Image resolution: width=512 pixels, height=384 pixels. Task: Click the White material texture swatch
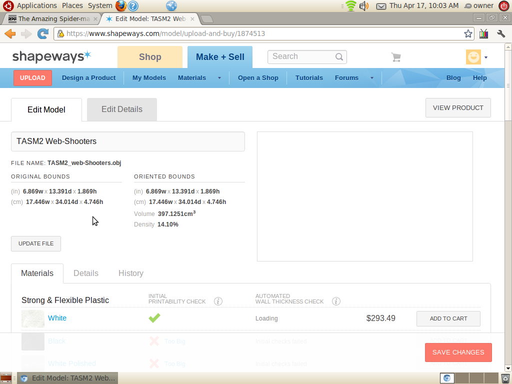[33, 318]
